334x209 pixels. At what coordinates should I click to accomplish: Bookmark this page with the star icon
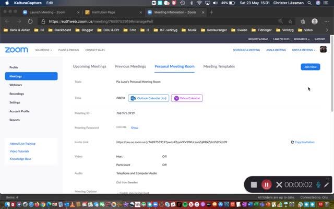[x=290, y=21]
